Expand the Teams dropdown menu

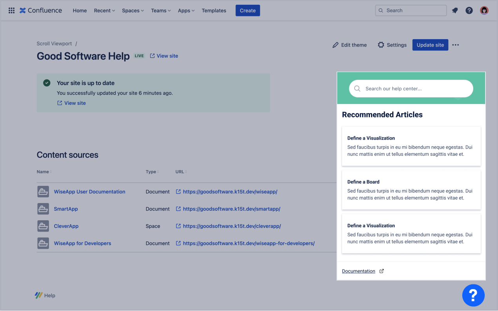tap(161, 11)
